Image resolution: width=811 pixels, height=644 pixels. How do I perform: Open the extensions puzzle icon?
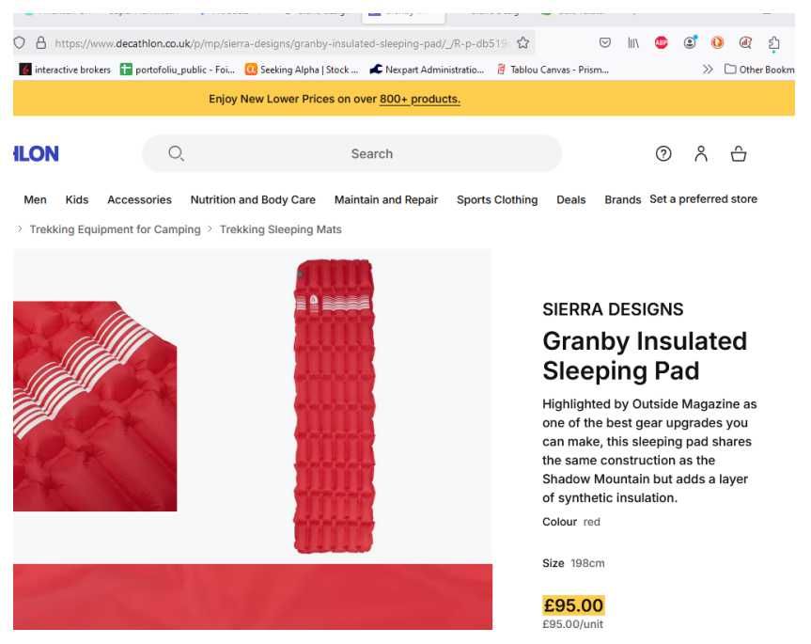[773, 42]
